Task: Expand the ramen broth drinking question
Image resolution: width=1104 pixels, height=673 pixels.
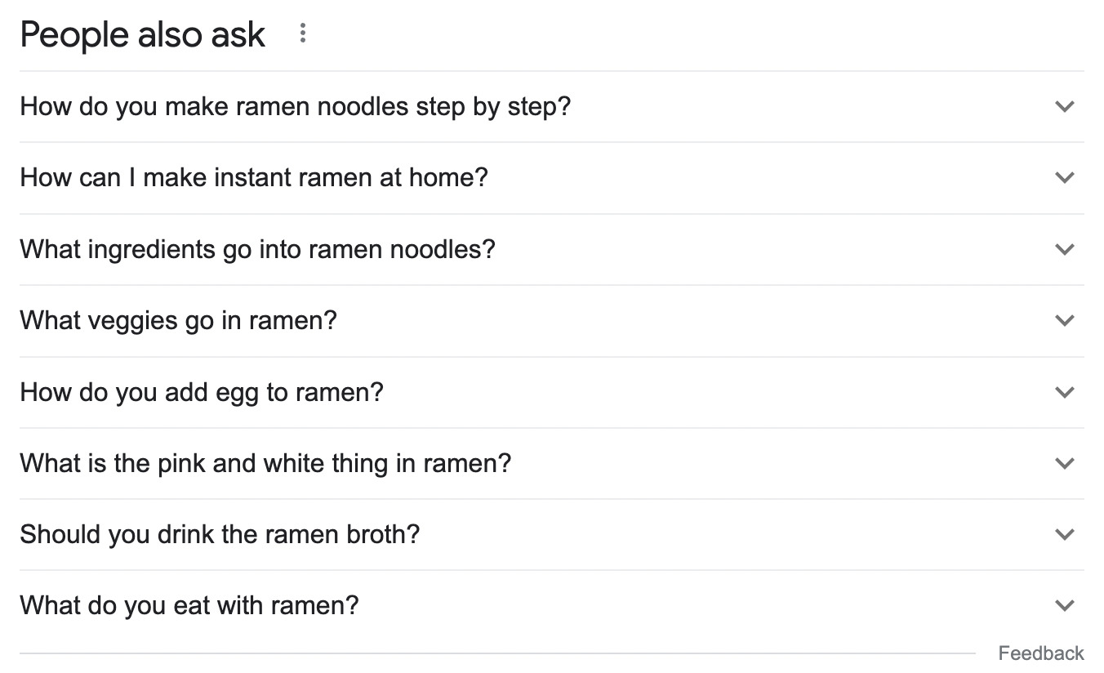Action: pyautogui.click(x=1065, y=534)
